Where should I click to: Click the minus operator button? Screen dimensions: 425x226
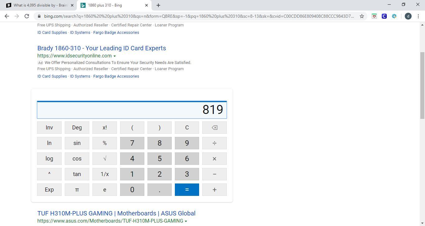pos(214,174)
